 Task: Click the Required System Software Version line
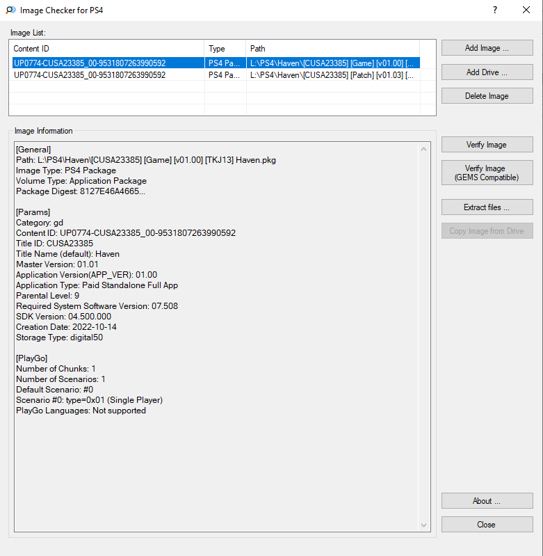pyautogui.click(x=97, y=306)
